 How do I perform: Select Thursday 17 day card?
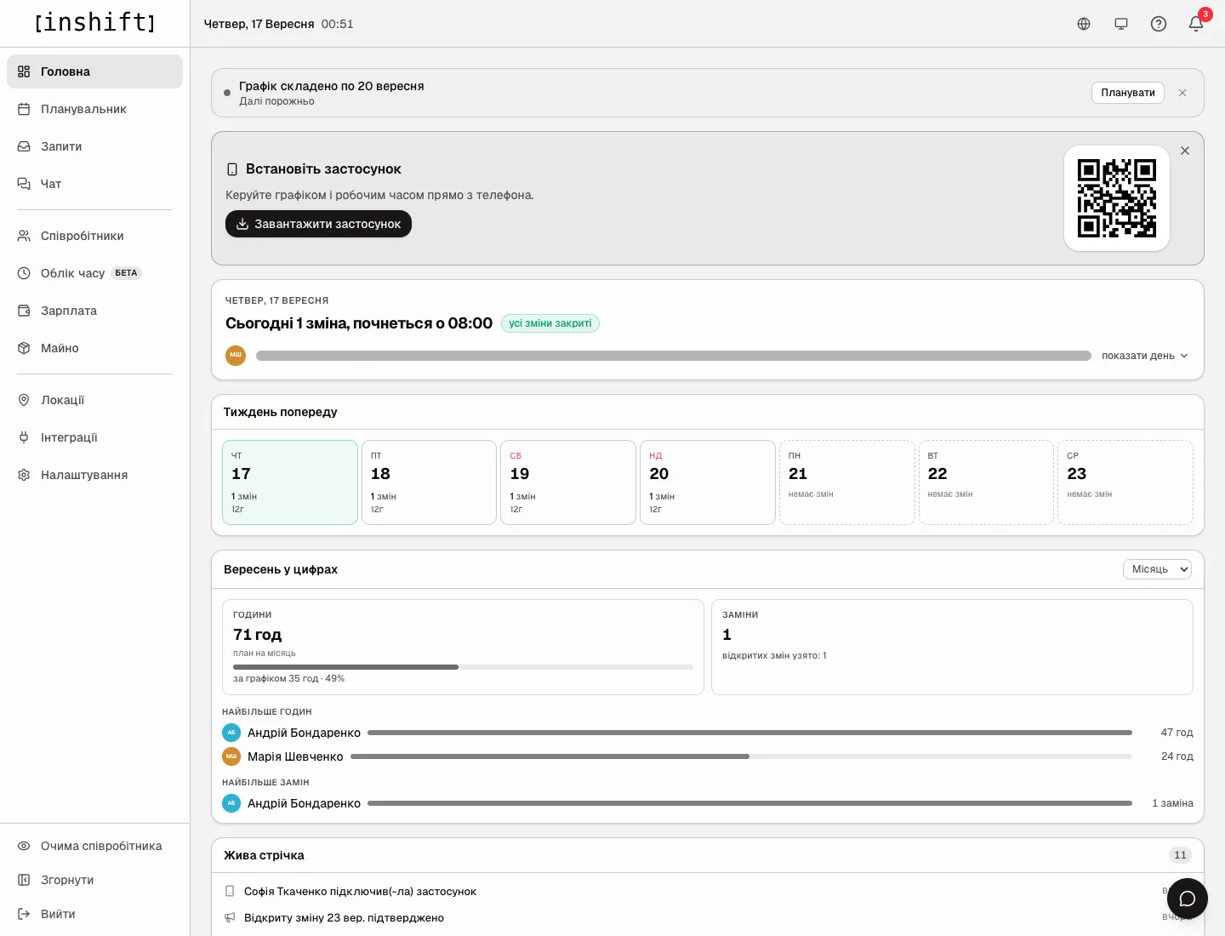290,482
